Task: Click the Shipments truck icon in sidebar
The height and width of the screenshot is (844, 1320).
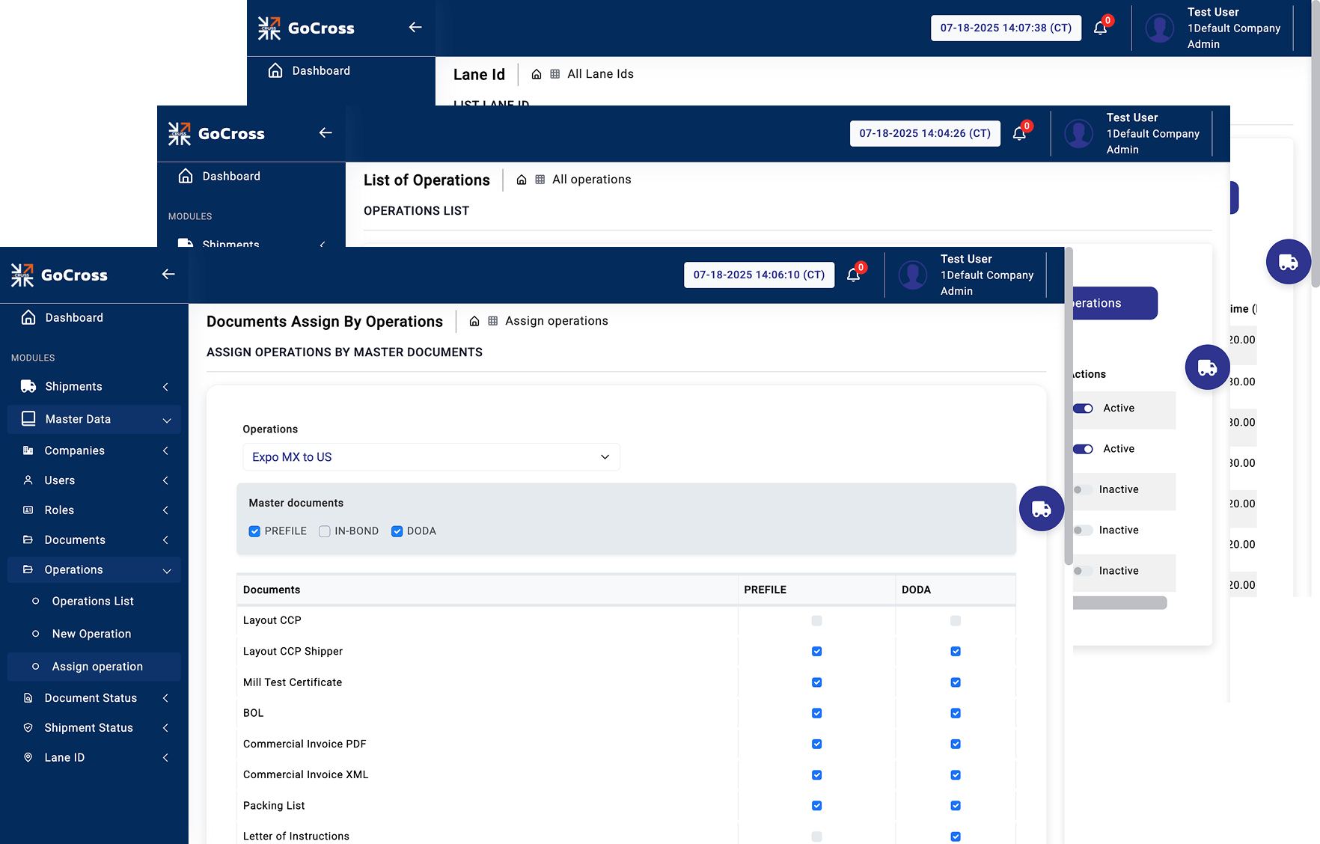Action: [x=28, y=387]
